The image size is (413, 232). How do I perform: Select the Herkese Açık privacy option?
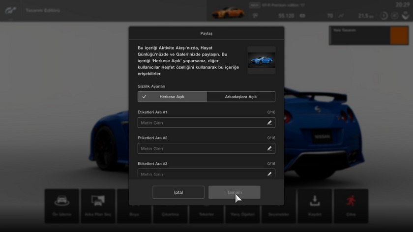click(172, 97)
